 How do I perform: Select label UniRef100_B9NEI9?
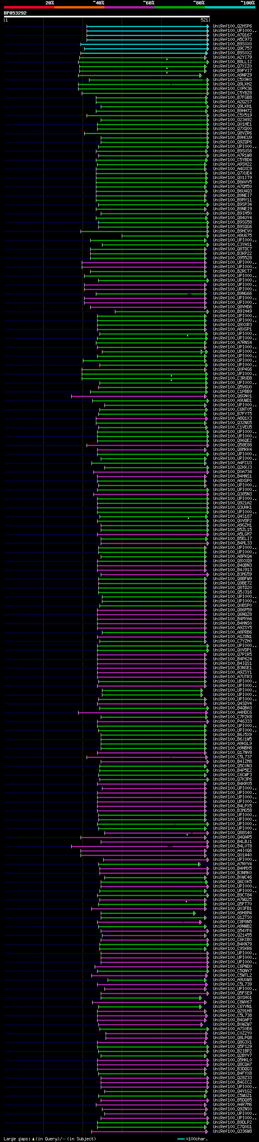point(232,209)
